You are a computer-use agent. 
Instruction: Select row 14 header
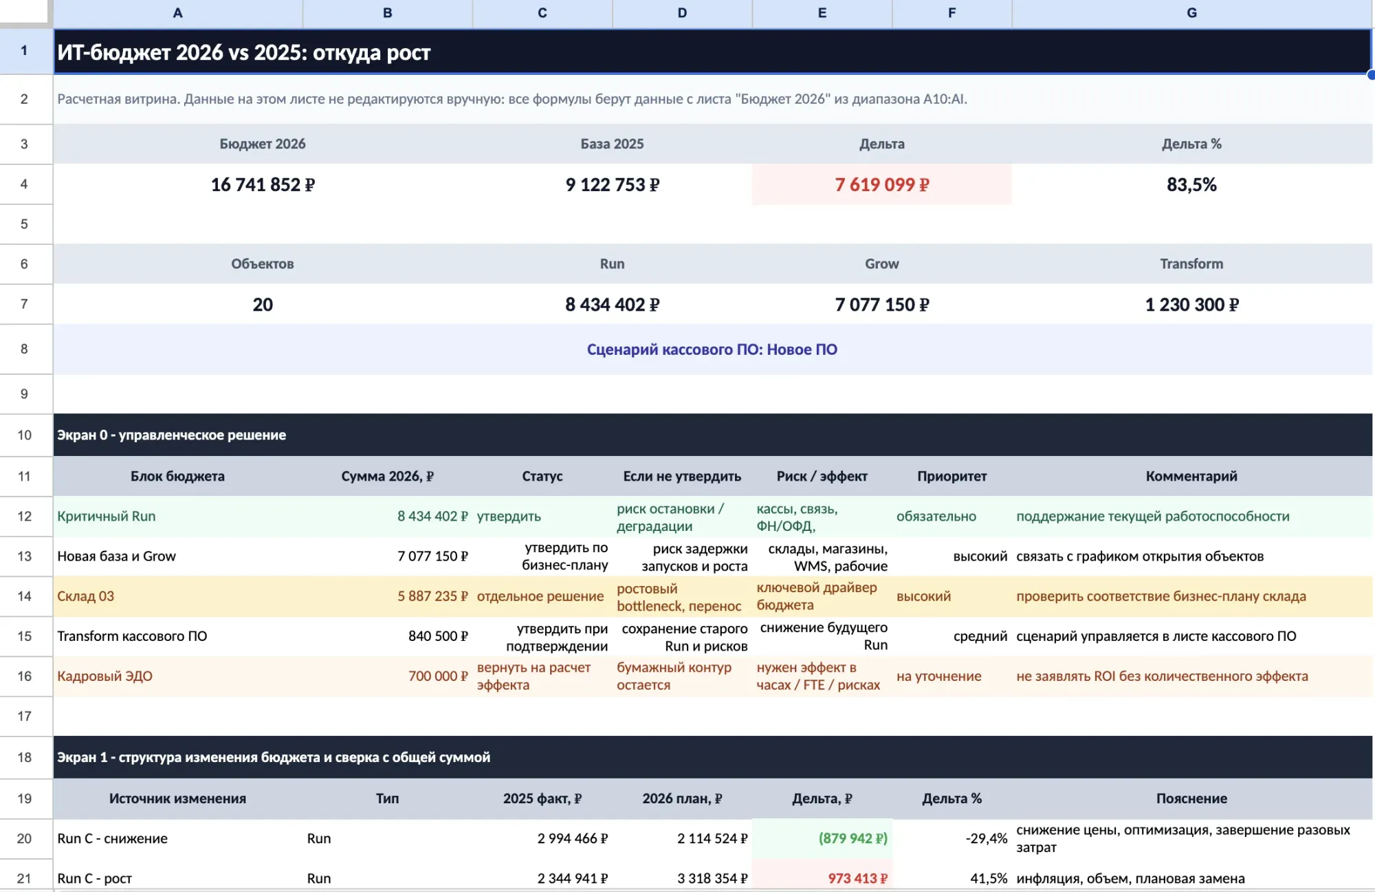(x=25, y=596)
